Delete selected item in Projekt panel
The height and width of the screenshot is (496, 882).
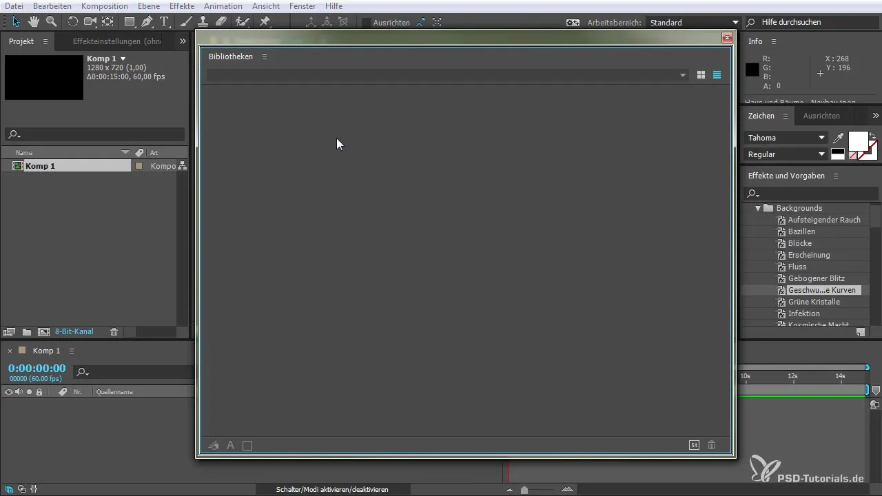pos(114,332)
